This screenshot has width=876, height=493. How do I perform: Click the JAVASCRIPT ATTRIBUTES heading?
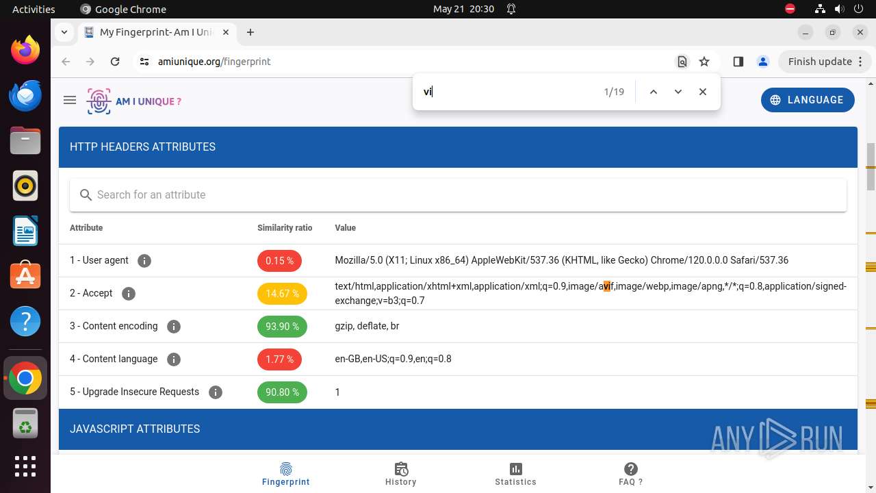[x=135, y=429]
